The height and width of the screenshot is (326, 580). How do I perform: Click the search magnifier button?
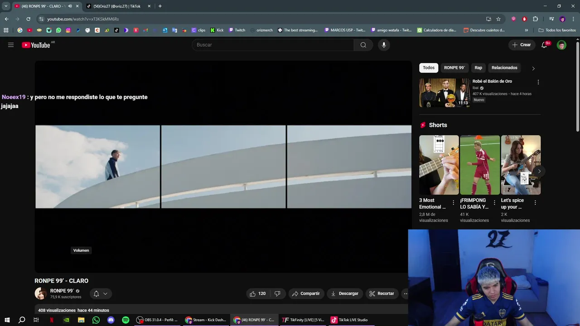point(363,45)
